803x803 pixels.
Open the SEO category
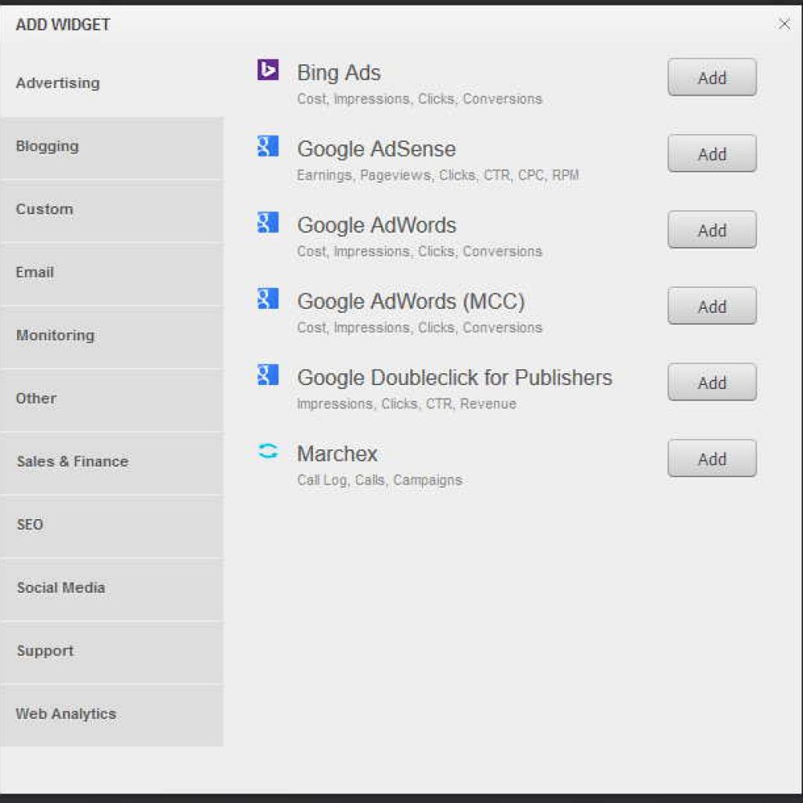point(111,526)
